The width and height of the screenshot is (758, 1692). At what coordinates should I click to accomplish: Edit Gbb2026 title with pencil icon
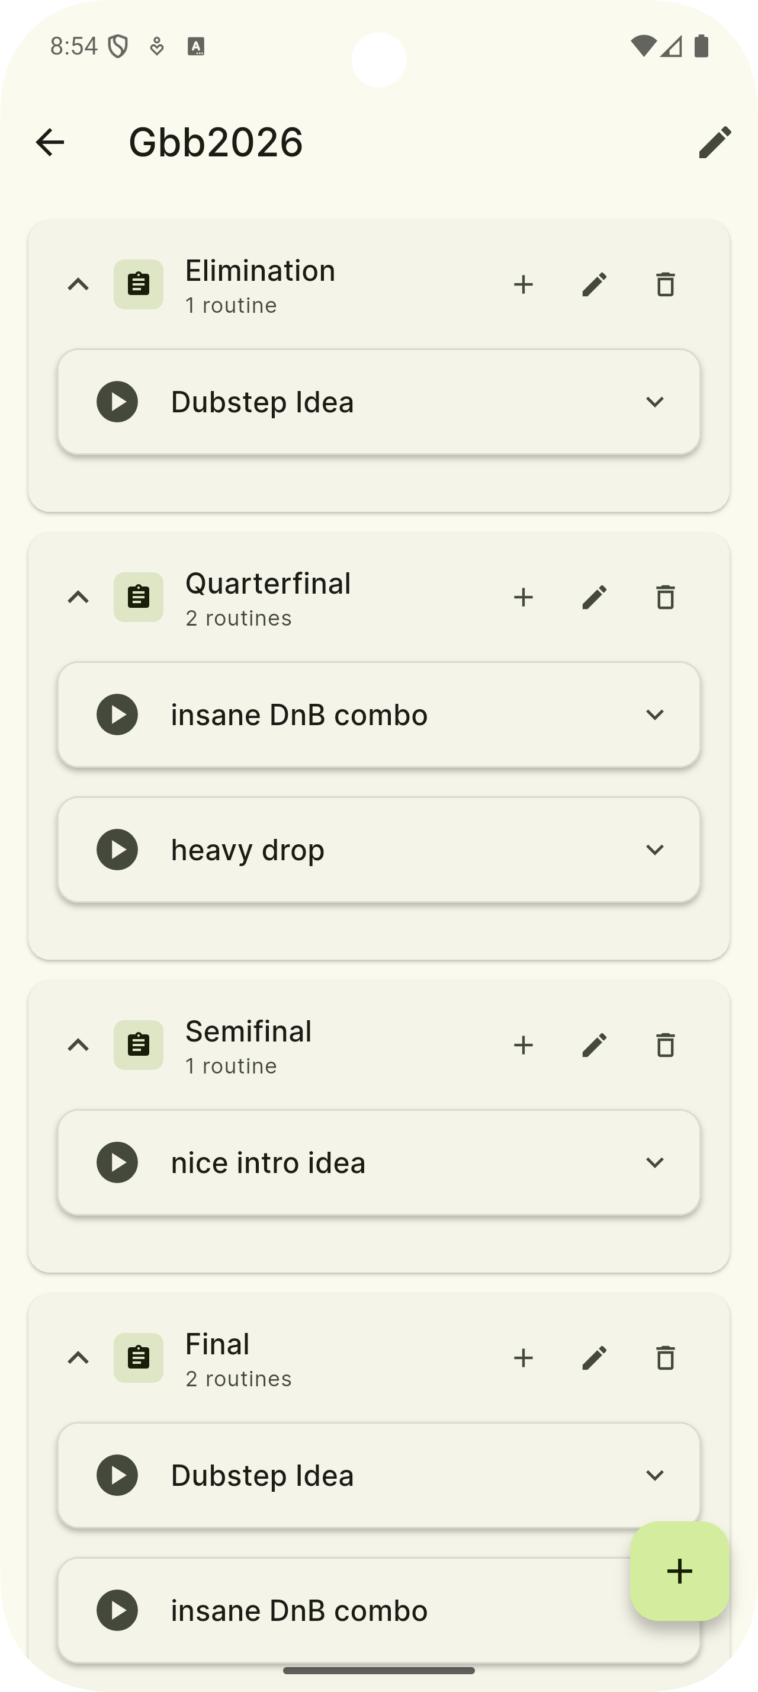[x=715, y=142]
